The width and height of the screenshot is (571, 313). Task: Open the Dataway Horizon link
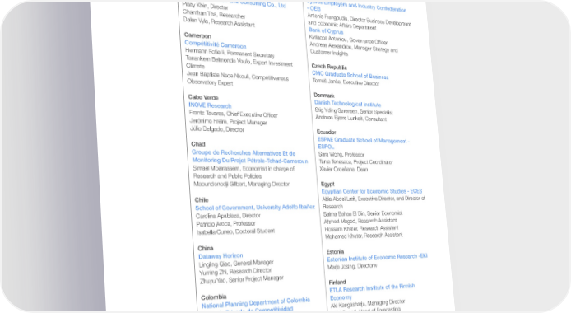221,256
